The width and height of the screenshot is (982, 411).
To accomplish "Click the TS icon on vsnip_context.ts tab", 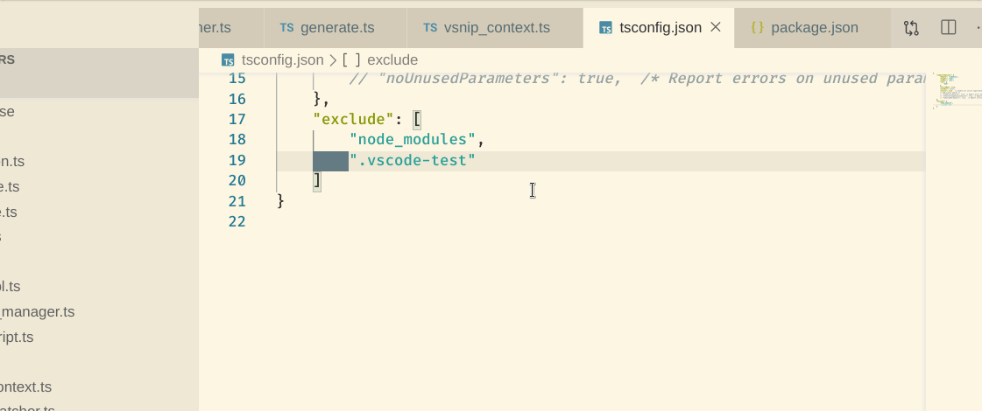I will (430, 28).
